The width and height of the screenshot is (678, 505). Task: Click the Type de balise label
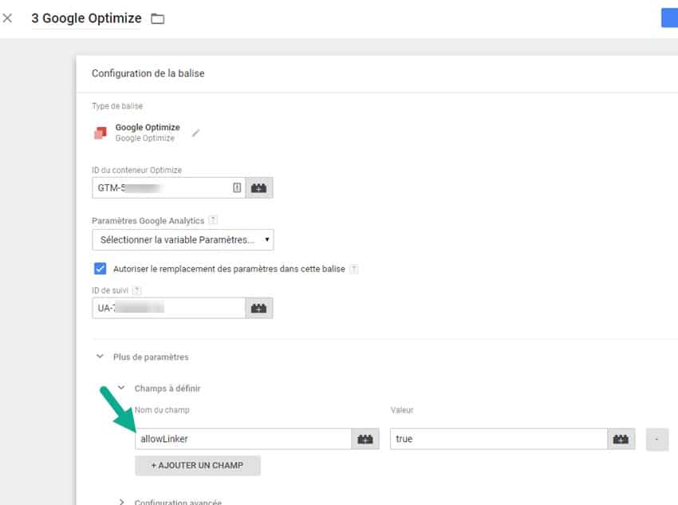pos(117,106)
